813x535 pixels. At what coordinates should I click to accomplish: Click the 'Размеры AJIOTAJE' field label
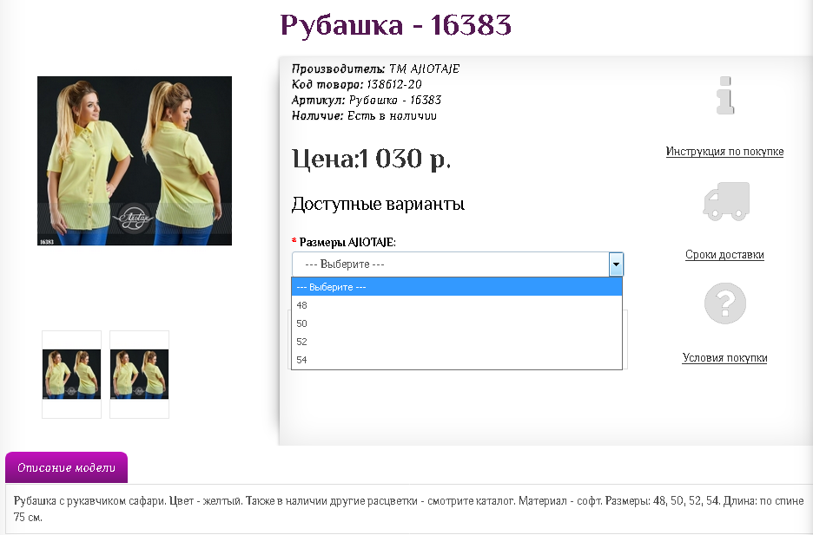pyautogui.click(x=347, y=244)
